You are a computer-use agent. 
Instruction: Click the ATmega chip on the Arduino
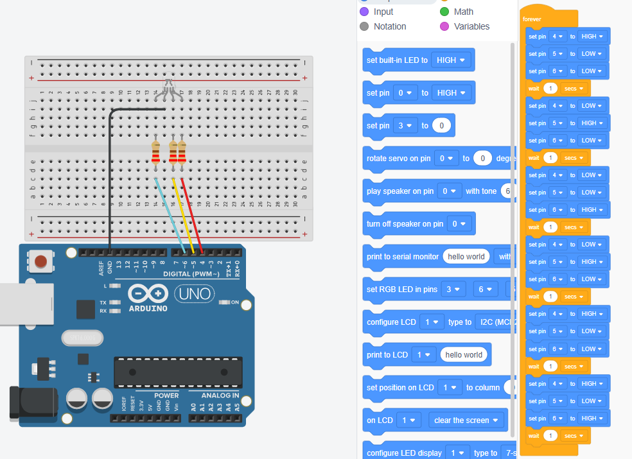click(178, 372)
